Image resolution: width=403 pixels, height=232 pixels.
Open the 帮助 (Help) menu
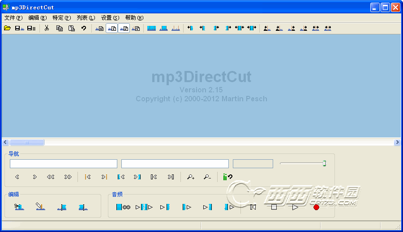click(x=134, y=18)
